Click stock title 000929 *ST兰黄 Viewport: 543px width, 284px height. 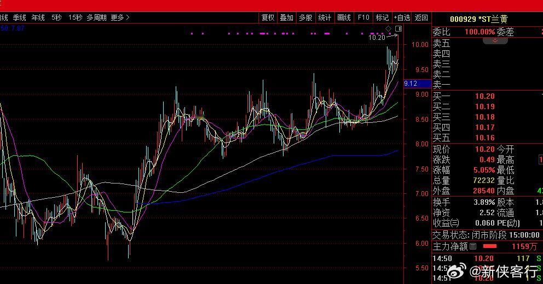coord(478,19)
